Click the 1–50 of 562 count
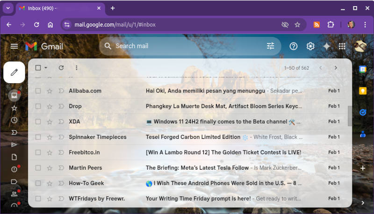 (x=296, y=68)
